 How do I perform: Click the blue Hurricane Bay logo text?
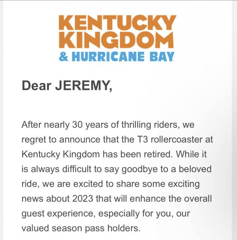(123, 57)
